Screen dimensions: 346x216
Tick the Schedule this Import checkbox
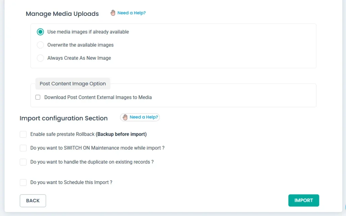pos(23,183)
